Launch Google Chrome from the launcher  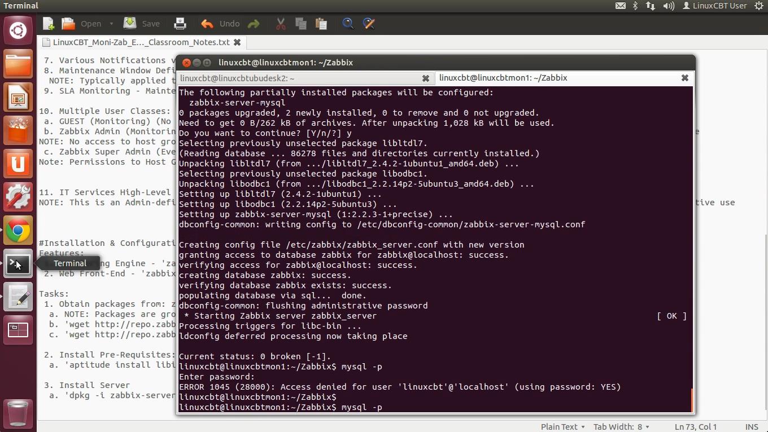pos(18,230)
